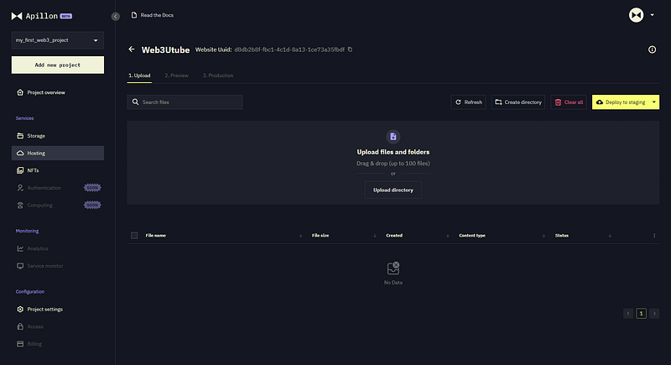Select page 1 in pagination
This screenshot has width=671, height=365.
click(x=641, y=314)
